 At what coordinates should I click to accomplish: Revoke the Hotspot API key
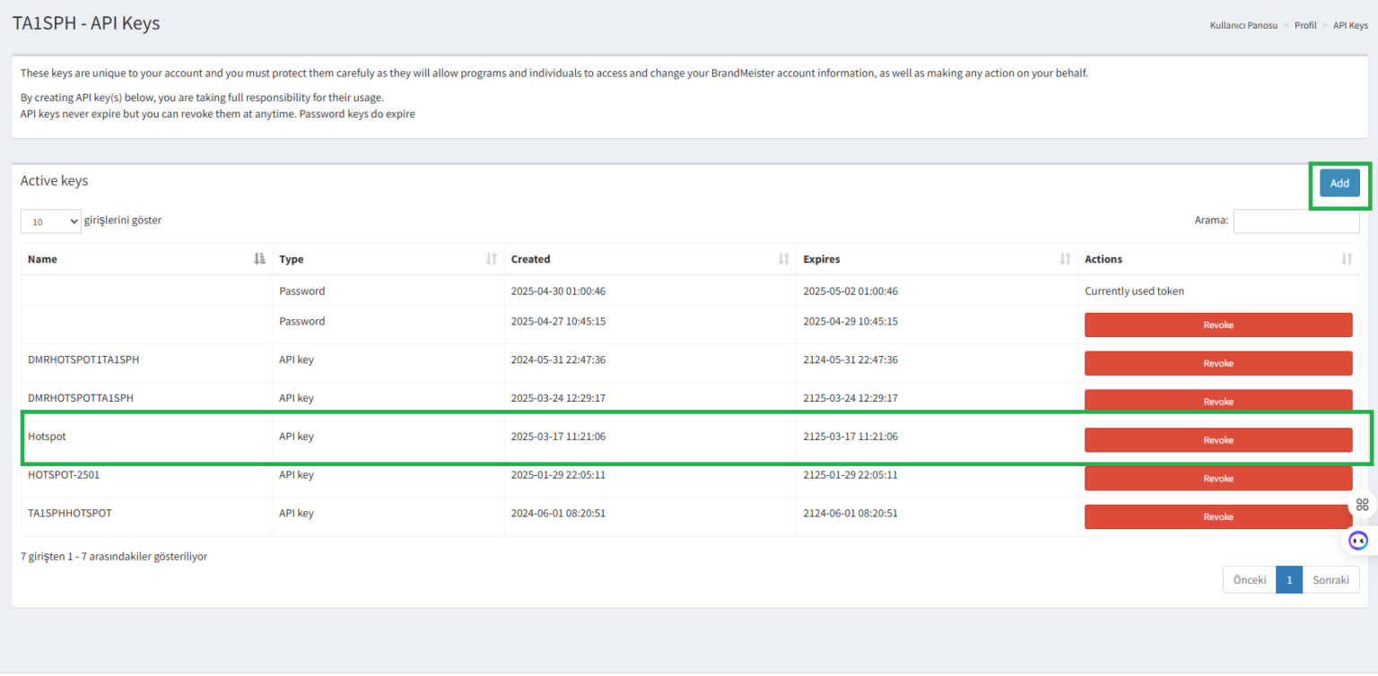click(x=1218, y=440)
